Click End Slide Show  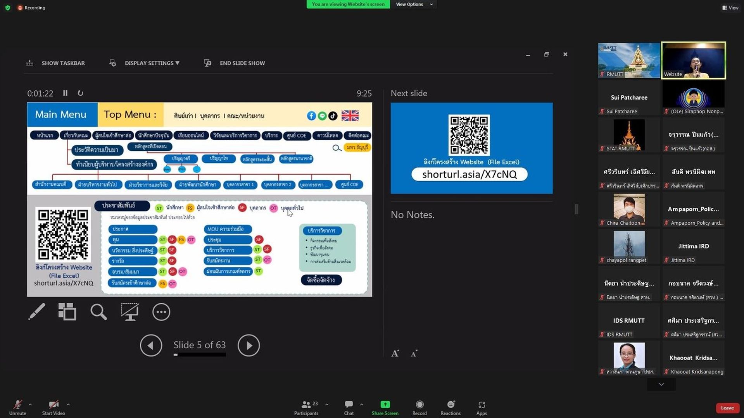(x=235, y=63)
